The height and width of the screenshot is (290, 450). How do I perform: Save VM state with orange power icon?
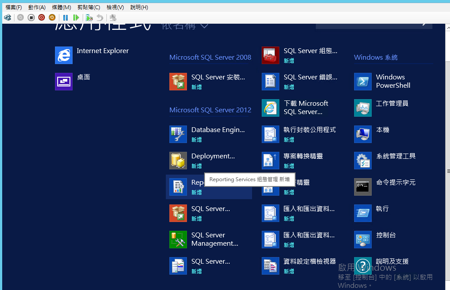pyautogui.click(x=52, y=18)
